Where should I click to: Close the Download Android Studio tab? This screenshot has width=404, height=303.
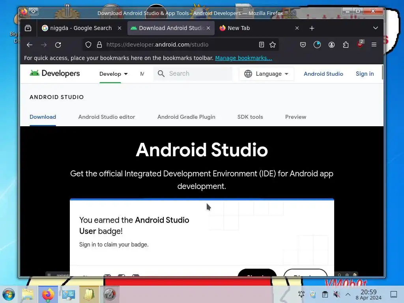[x=208, y=28]
